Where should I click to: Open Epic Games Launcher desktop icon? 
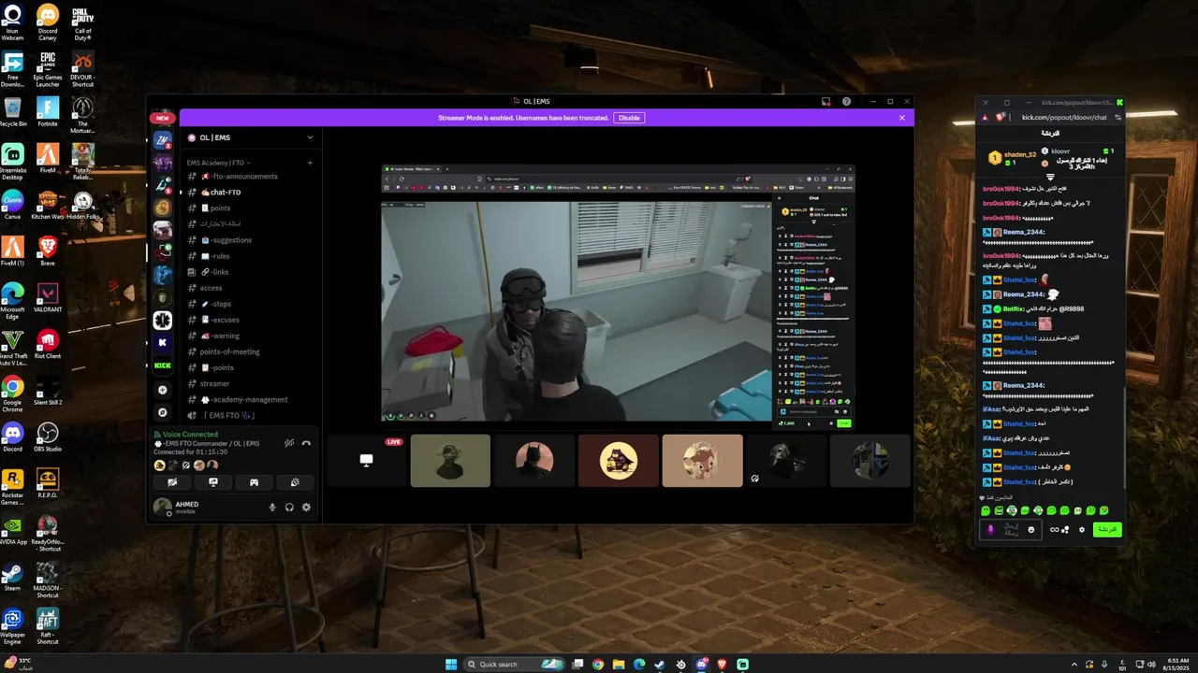[x=48, y=70]
